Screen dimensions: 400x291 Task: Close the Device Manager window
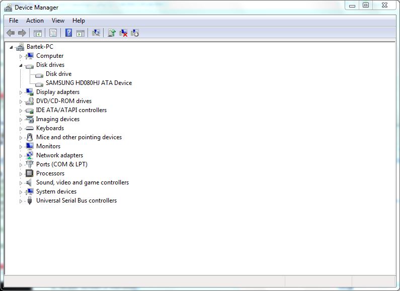pyautogui.click(x=385, y=6)
